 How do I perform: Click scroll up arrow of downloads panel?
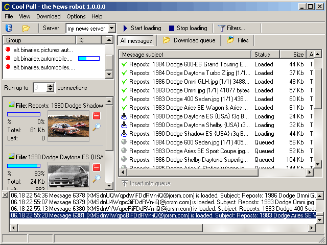click(109, 101)
